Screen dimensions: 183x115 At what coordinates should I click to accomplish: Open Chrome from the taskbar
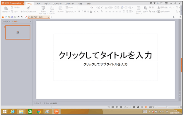point(39,112)
